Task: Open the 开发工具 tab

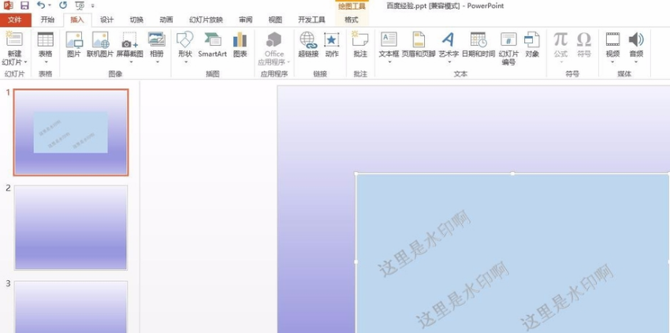Action: coord(311,20)
